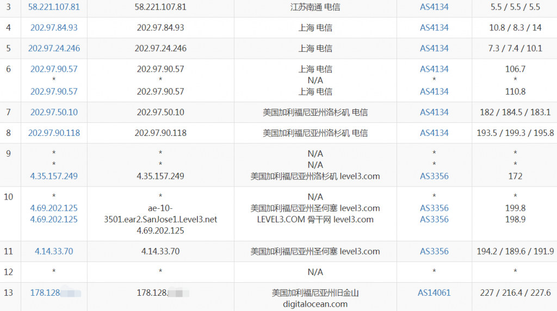Select the latency value 106.7

(x=515, y=69)
